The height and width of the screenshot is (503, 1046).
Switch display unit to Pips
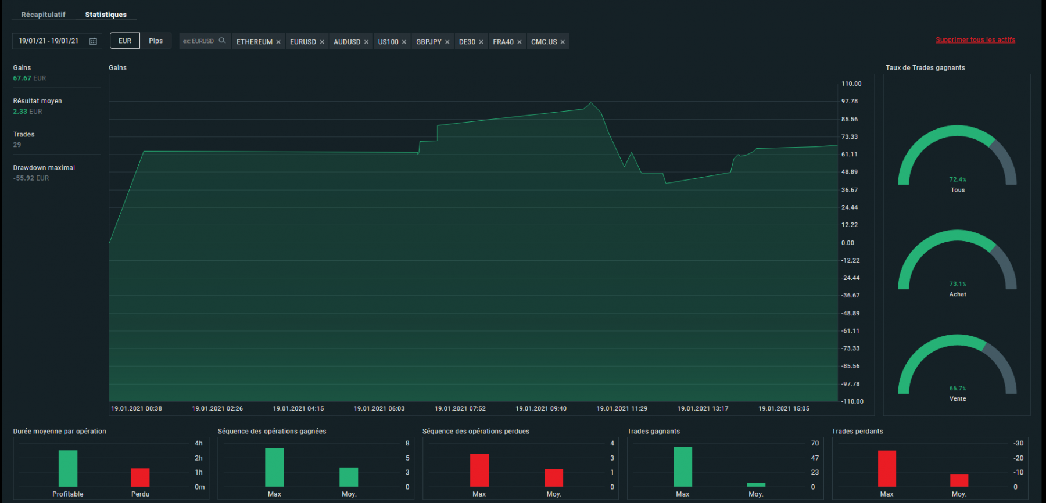pyautogui.click(x=156, y=41)
